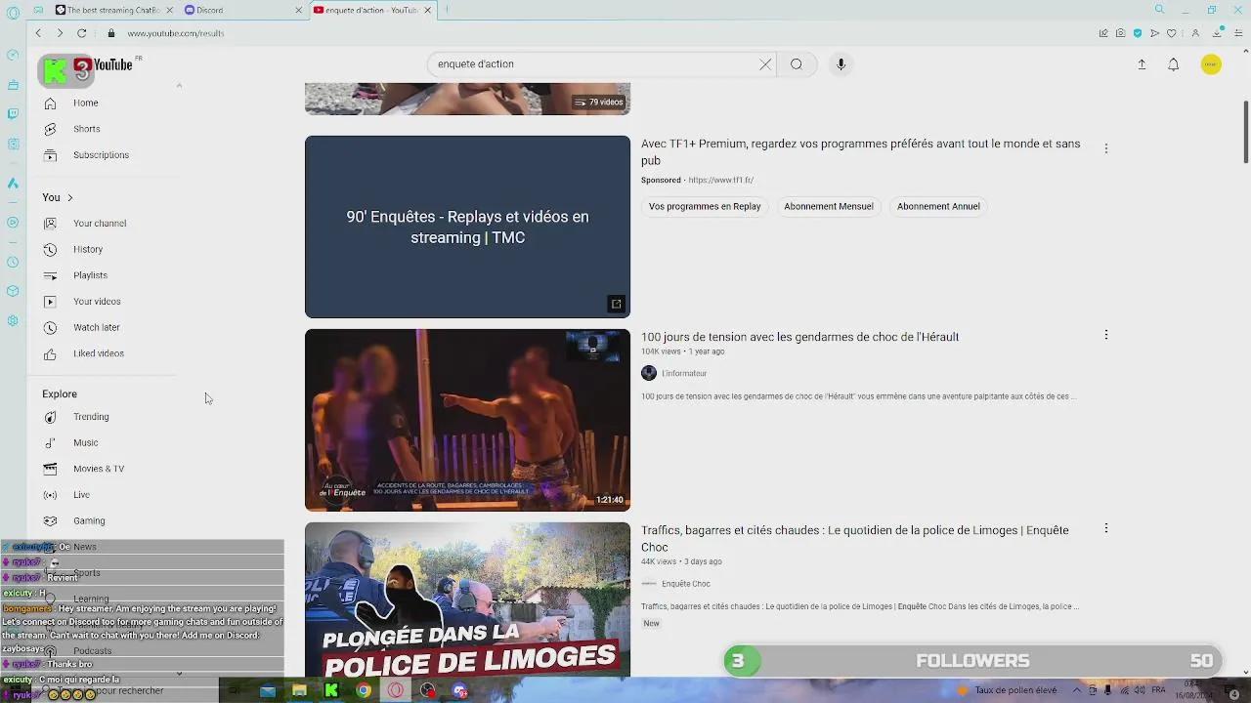The width and height of the screenshot is (1251, 703).
Task: Open Liked videos in sidebar
Action: click(x=98, y=353)
